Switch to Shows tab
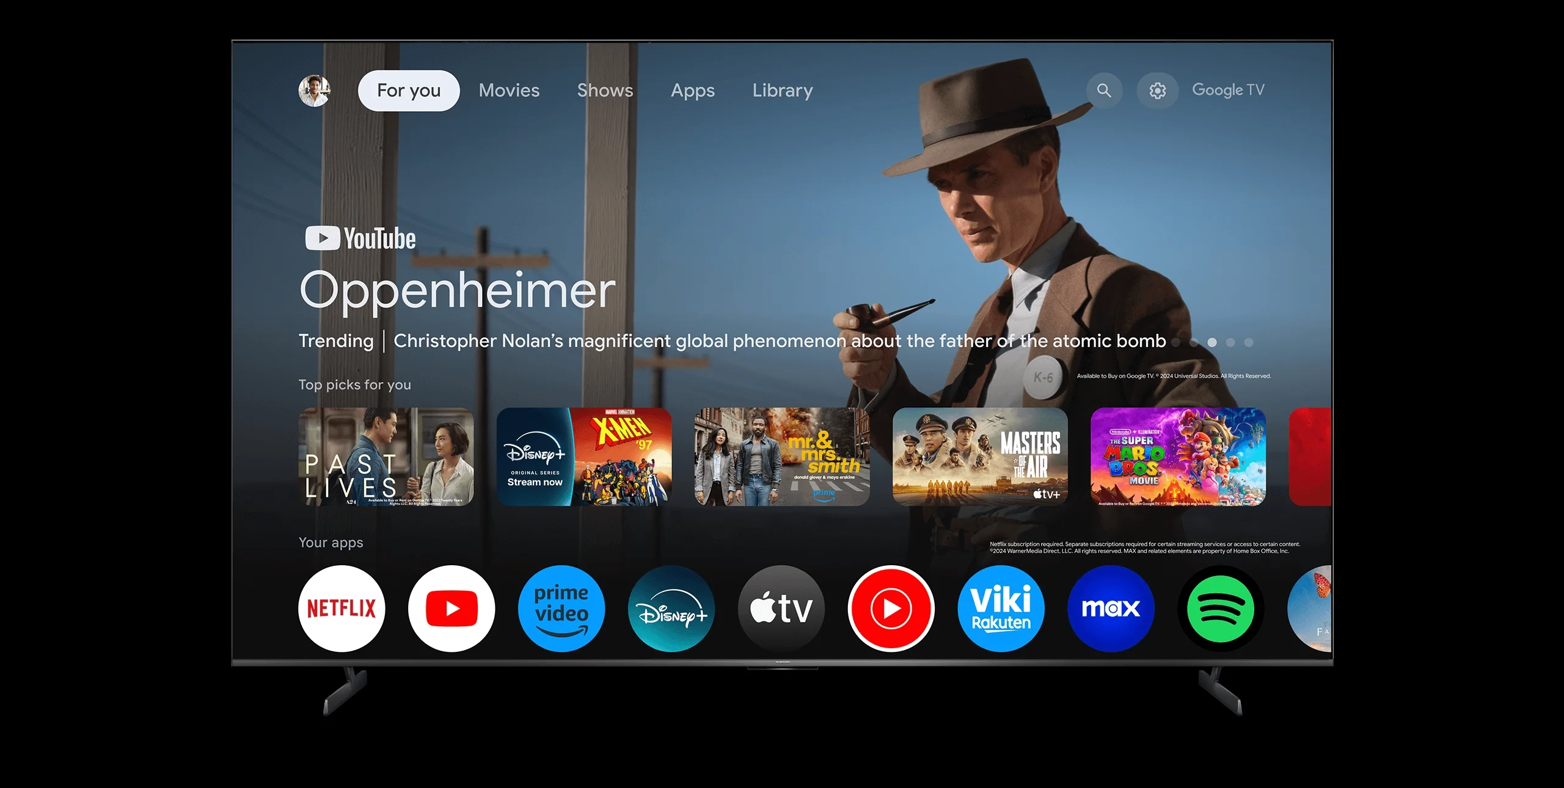The height and width of the screenshot is (788, 1564). coord(604,90)
